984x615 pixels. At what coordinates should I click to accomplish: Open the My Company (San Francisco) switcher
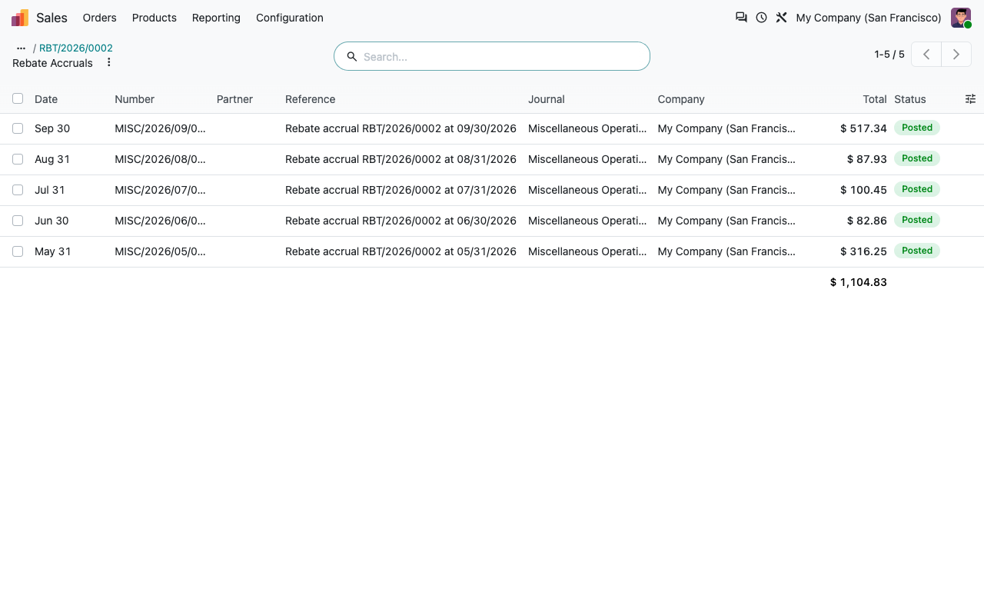[x=869, y=18]
